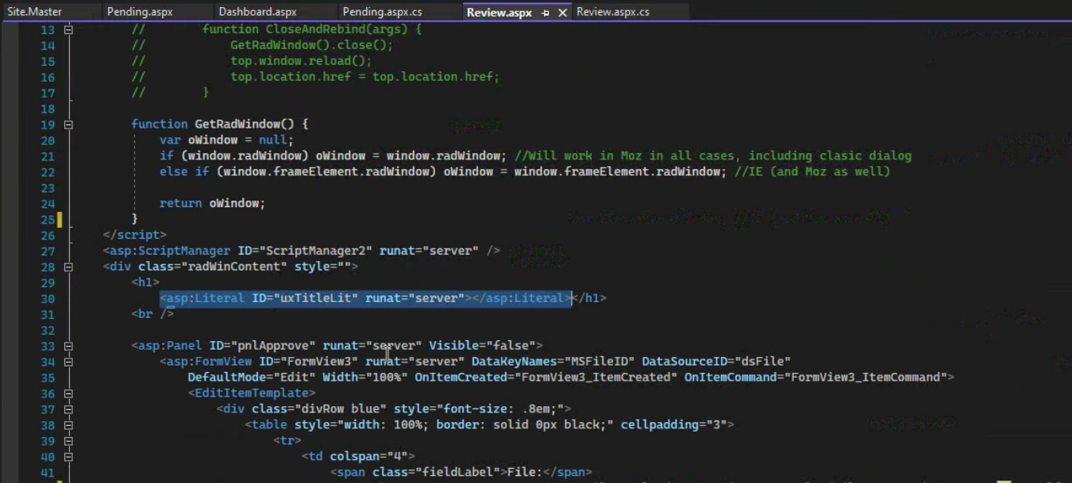1072x483 pixels.
Task: Collapse the tr element on line 39
Action: (x=68, y=441)
